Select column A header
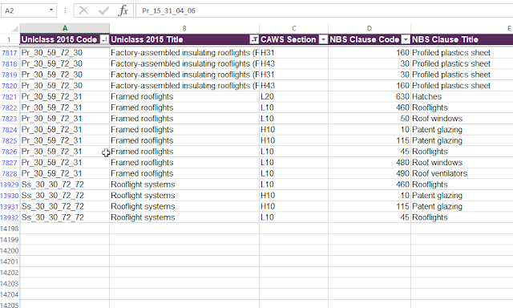 pyautogui.click(x=65, y=28)
